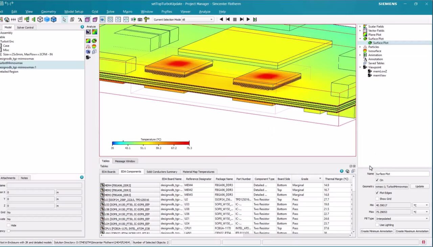Viewport: 433px width, 247px height.
Task: Click the temperature color legend bar
Action: click(x=151, y=143)
